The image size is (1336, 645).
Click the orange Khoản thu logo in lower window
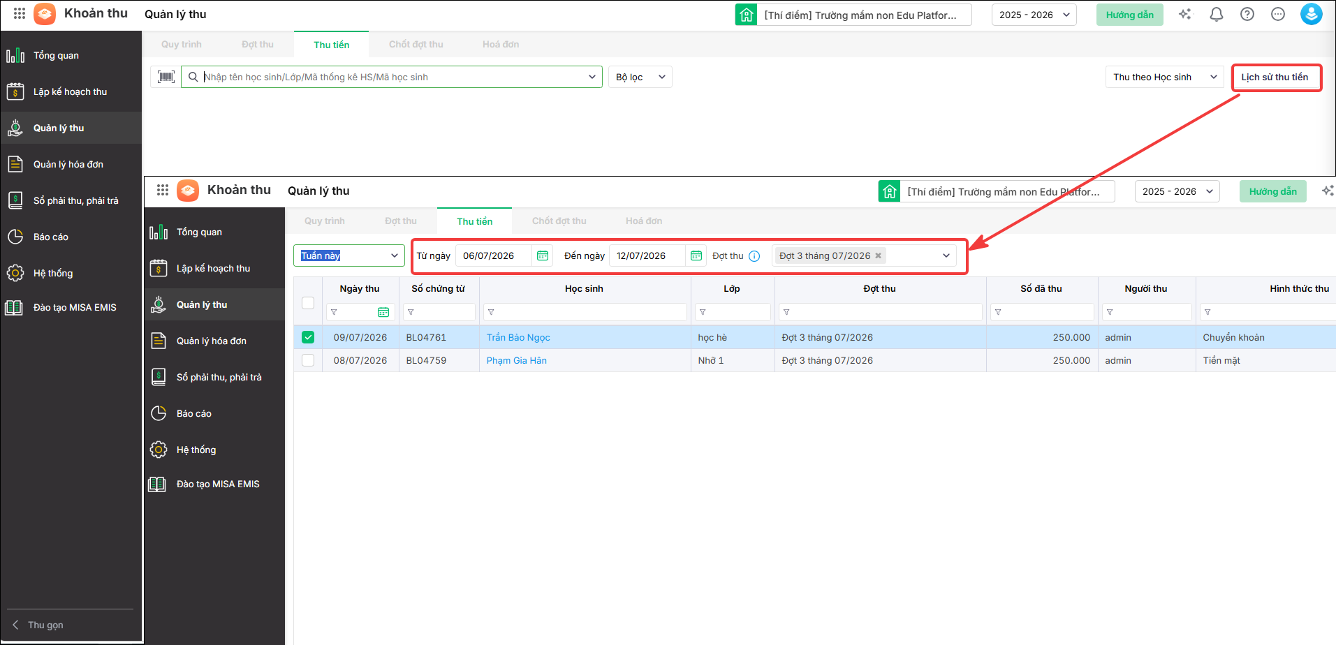[x=188, y=190]
